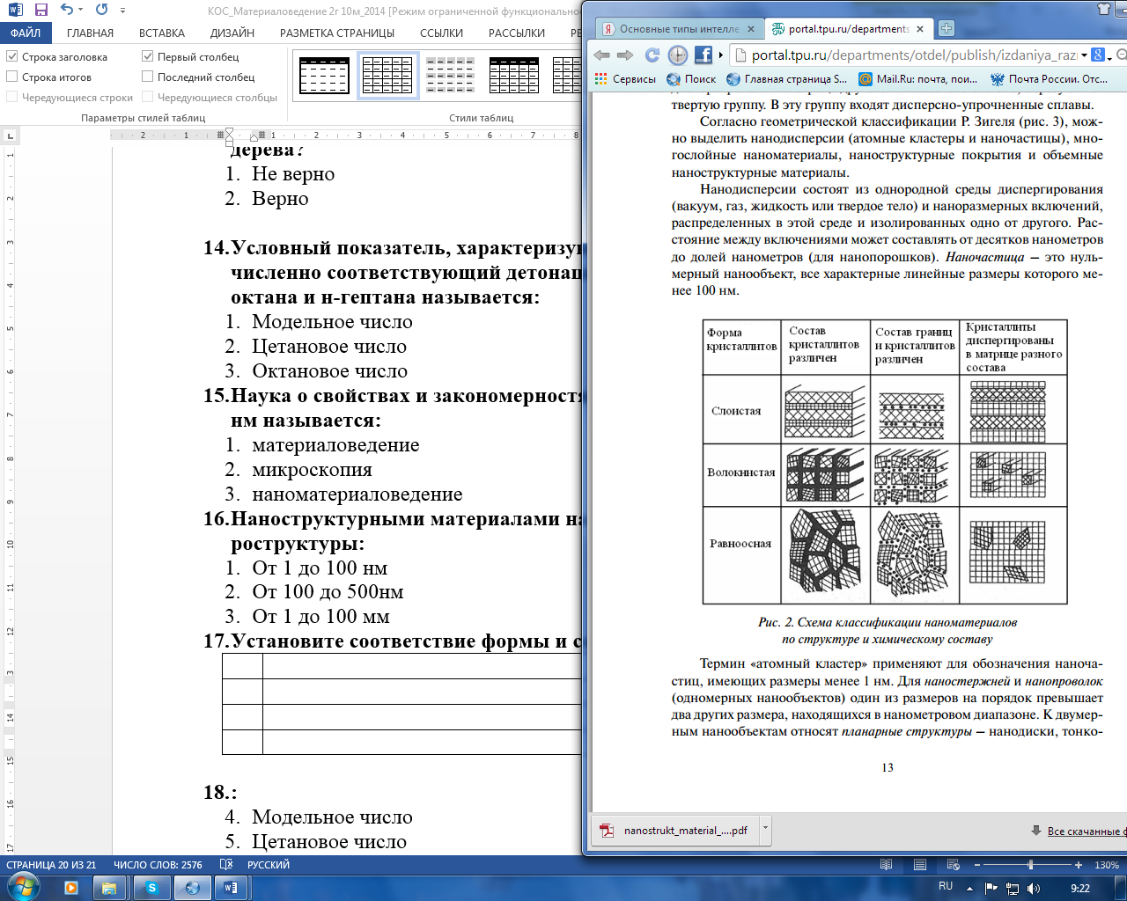The image size is (1127, 901).
Task: Click the Facebook icon in browser toolbar
Action: [x=703, y=55]
